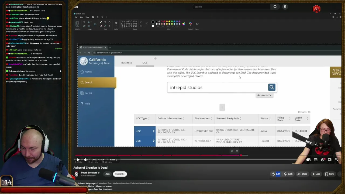This screenshot has width=345, height=194.
Task: Switch to theater mode
Action: [x=330, y=160]
